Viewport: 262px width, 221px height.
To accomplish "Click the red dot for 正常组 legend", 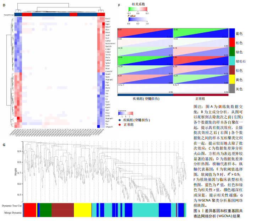I will click(x=119, y=125).
